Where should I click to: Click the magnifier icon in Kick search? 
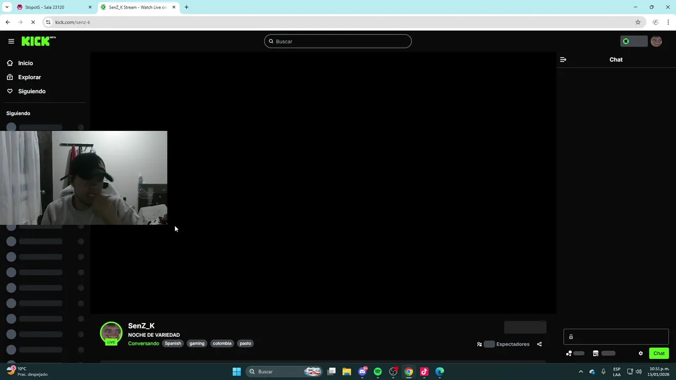pyautogui.click(x=271, y=41)
